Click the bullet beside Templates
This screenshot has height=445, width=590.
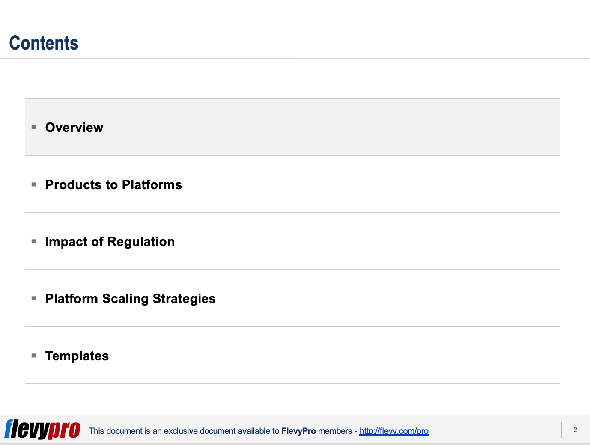[33, 356]
